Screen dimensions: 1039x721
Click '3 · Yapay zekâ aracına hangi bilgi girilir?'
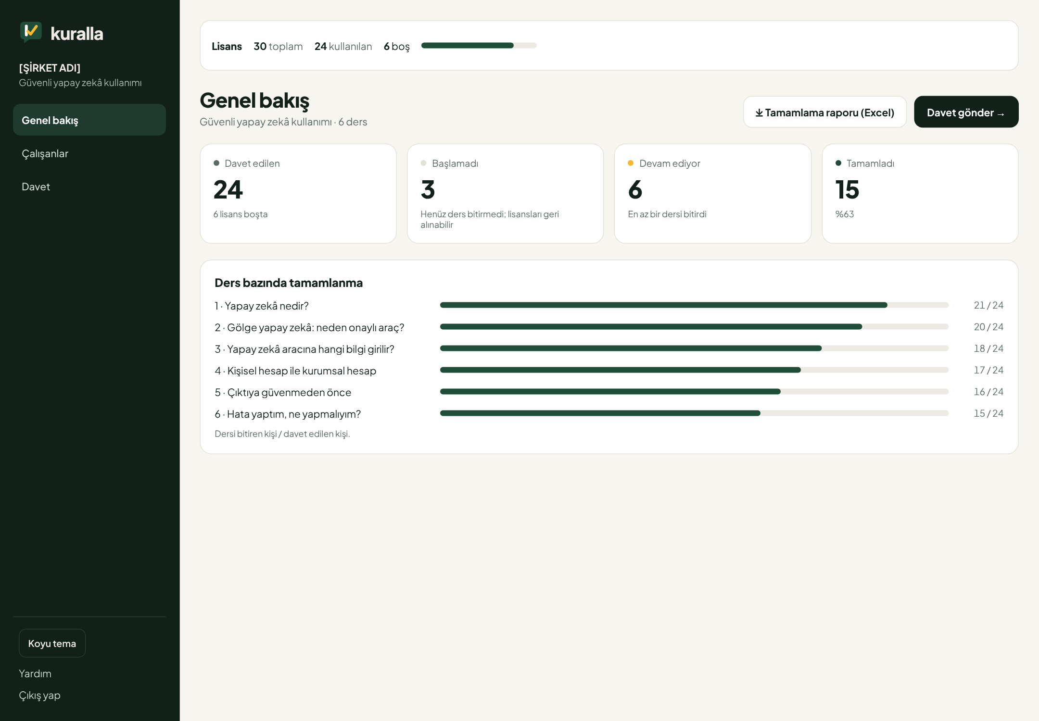tap(304, 349)
